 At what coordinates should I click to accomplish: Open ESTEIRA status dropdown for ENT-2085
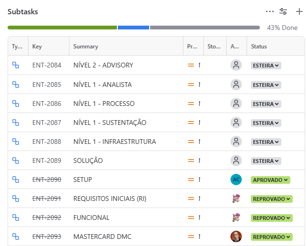click(266, 85)
